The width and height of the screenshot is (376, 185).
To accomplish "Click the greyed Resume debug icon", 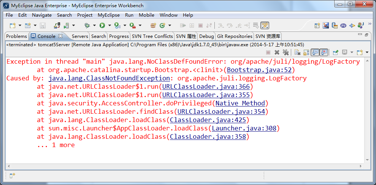I will point(183,25).
